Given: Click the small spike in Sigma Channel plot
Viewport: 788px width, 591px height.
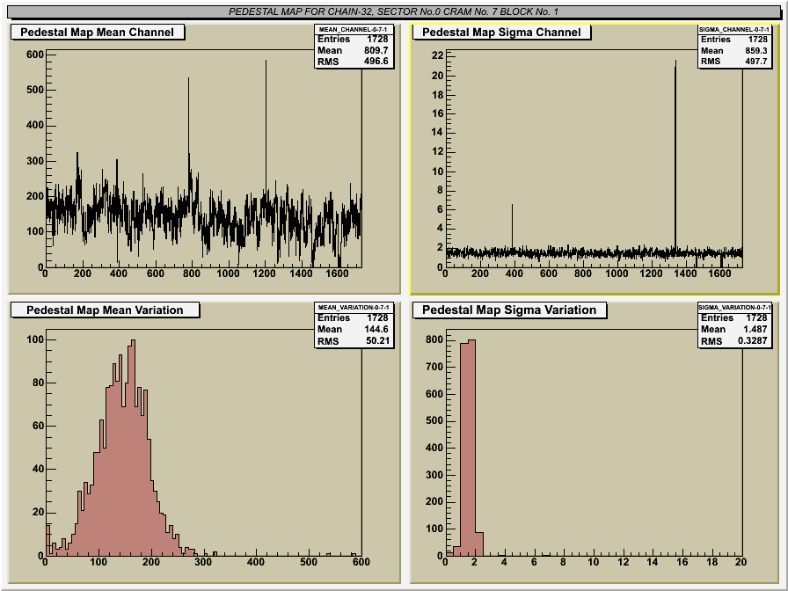Looking at the screenshot, I should click(512, 226).
